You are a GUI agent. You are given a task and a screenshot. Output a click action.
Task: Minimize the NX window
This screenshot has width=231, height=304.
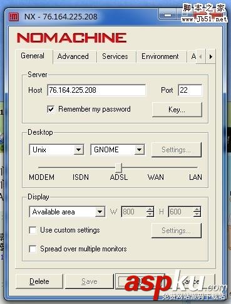(168, 15)
